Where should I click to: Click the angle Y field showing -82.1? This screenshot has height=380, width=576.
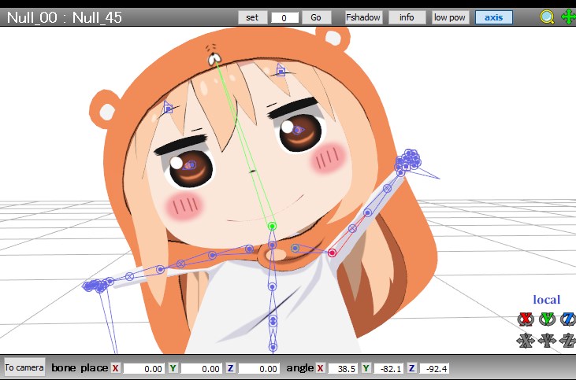tap(388, 368)
